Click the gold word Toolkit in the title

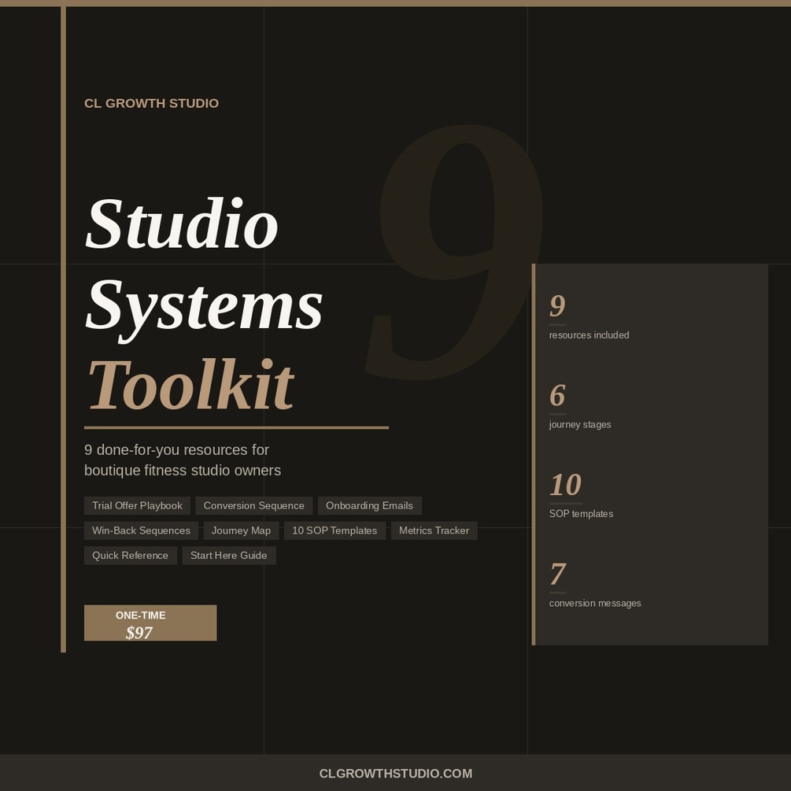[x=190, y=385]
